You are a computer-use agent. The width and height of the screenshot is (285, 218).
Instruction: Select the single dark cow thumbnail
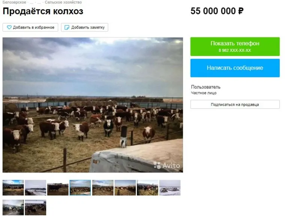(x=58, y=188)
